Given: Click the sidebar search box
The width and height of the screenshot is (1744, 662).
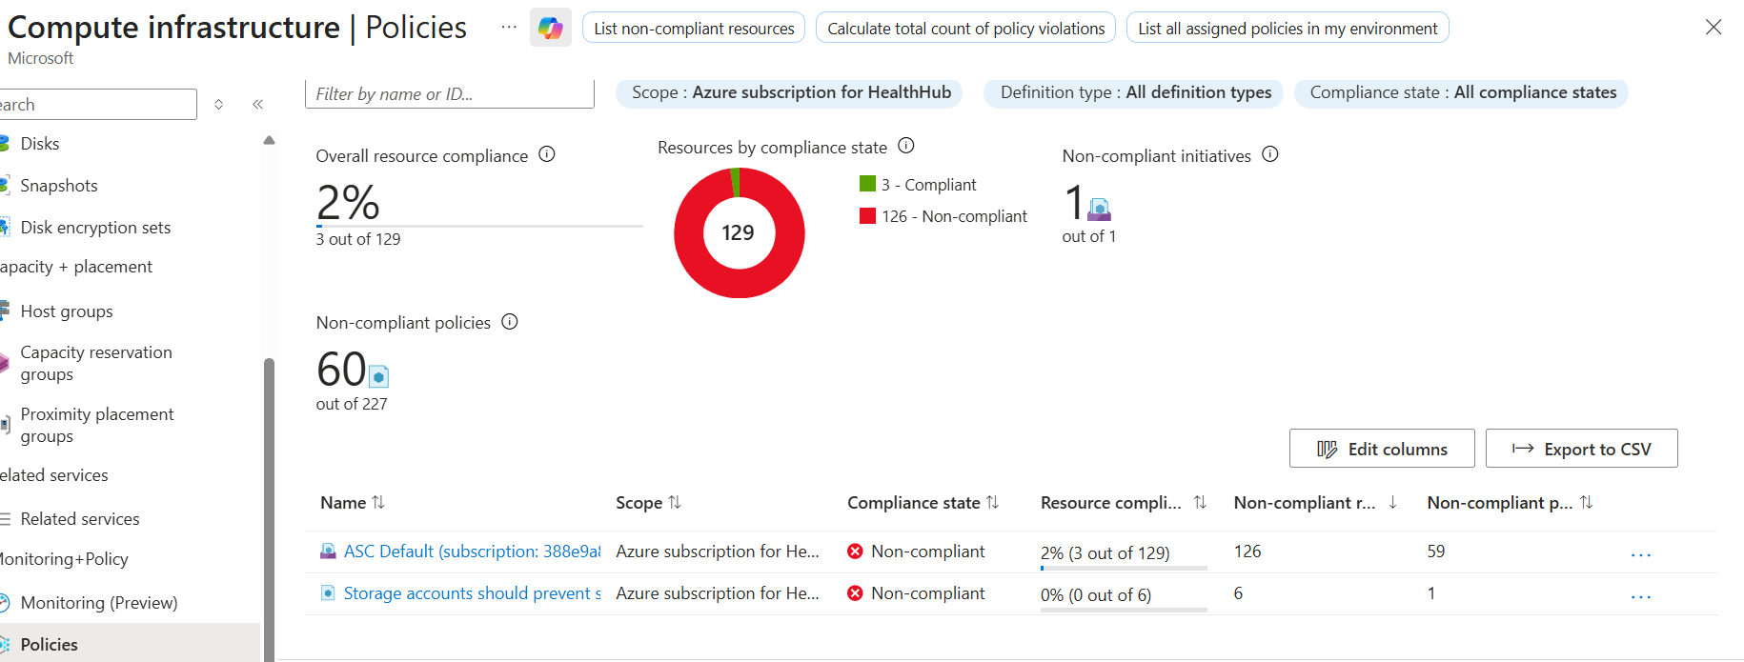Looking at the screenshot, I should pyautogui.click(x=98, y=104).
